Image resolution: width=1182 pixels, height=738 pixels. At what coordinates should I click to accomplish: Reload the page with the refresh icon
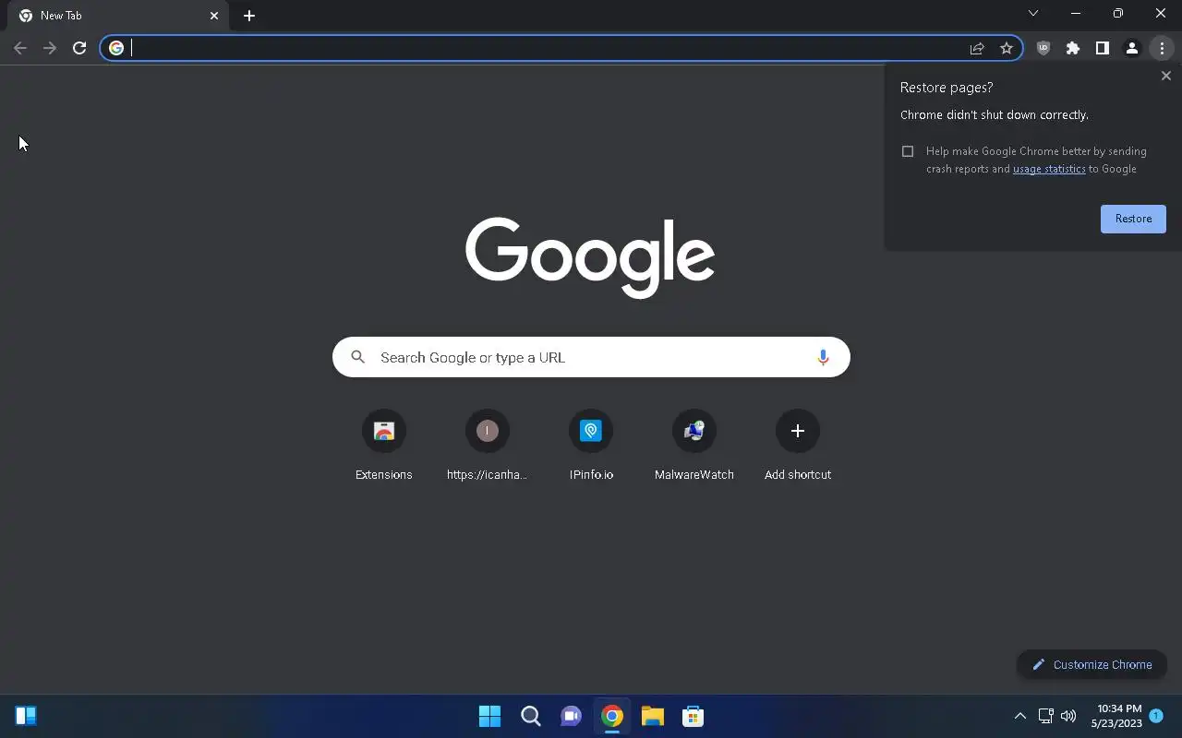click(79, 48)
